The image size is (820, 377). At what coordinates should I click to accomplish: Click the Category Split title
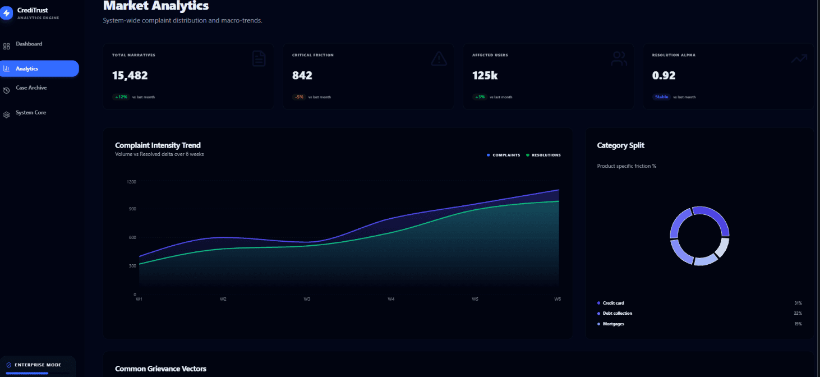[621, 145]
